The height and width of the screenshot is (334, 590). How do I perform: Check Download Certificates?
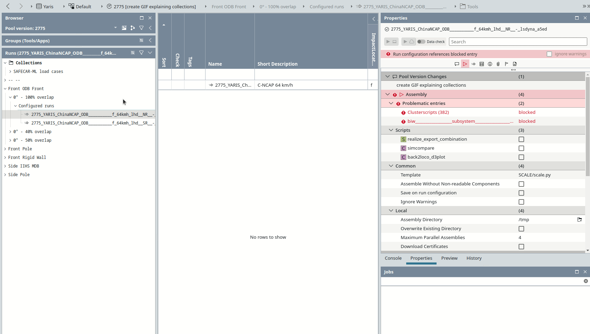(x=521, y=247)
